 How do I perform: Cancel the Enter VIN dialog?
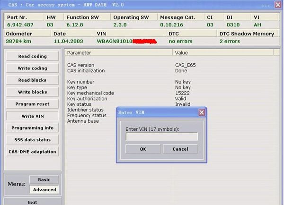click(x=180, y=149)
